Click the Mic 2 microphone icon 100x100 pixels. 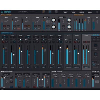click(x=17, y=21)
